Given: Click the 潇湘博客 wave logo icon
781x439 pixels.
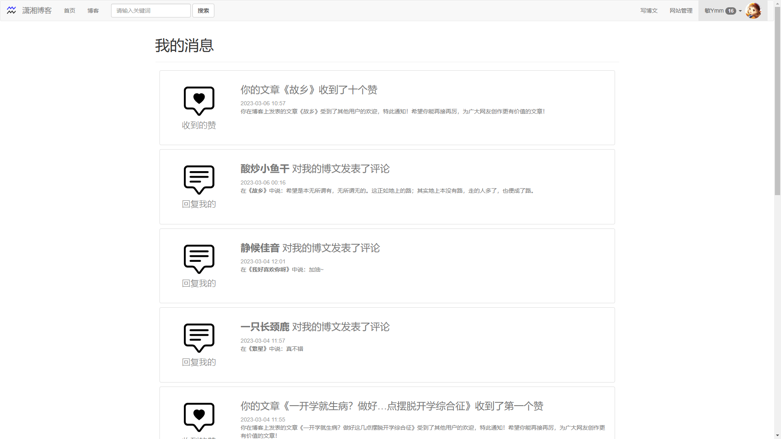Looking at the screenshot, I should point(11,11).
